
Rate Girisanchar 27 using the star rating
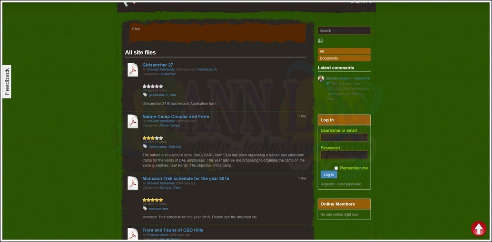(x=153, y=86)
